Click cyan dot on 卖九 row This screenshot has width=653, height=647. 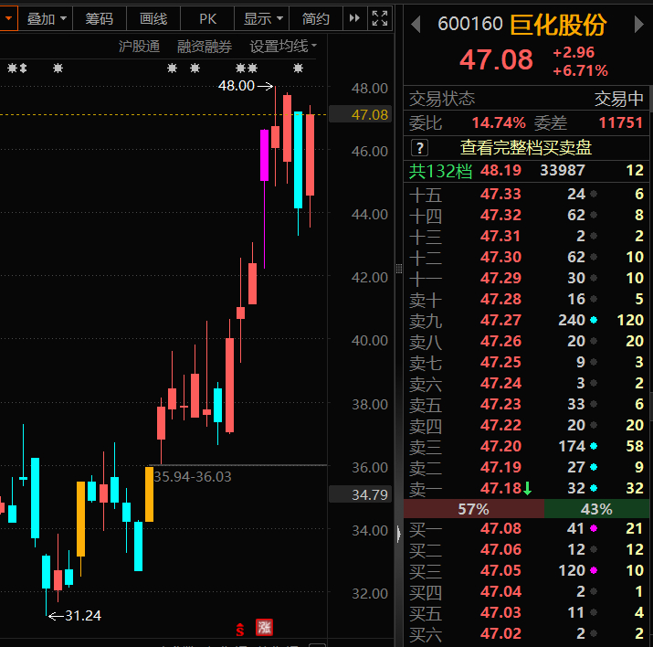pos(594,320)
